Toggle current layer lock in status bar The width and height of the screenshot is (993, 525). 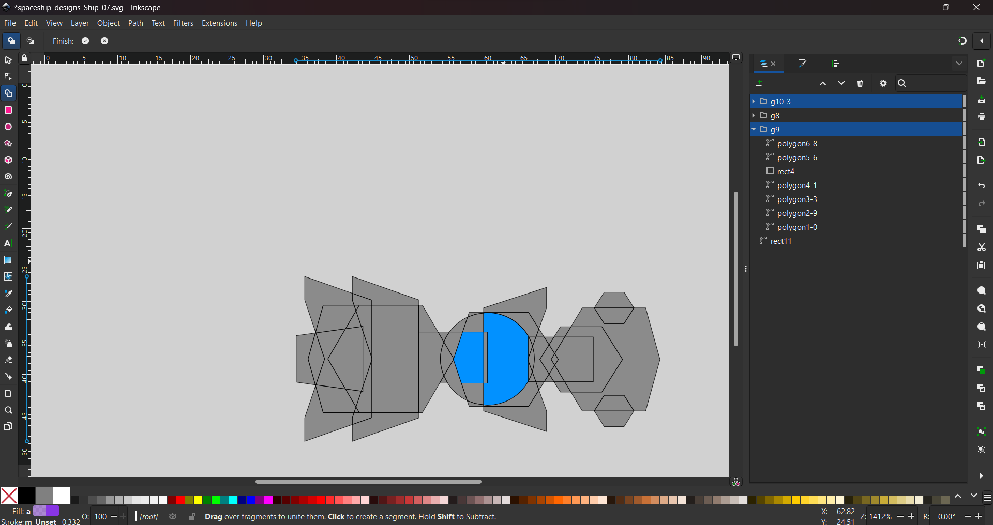192,517
